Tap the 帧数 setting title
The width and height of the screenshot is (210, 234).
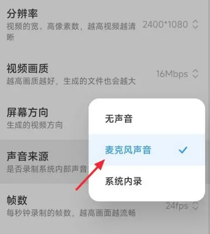click(17, 200)
